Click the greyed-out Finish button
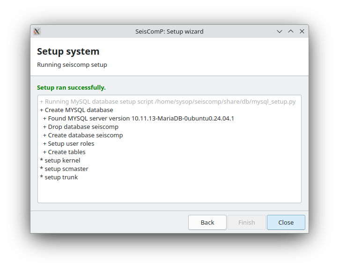339x269 pixels. point(246,222)
